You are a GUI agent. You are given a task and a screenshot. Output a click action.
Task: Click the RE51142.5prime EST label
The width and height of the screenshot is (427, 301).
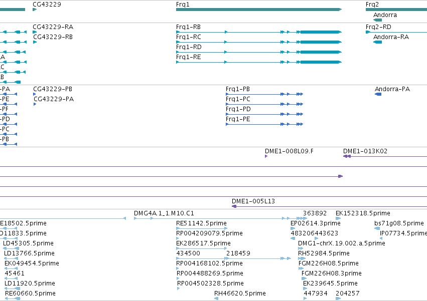[201, 223]
